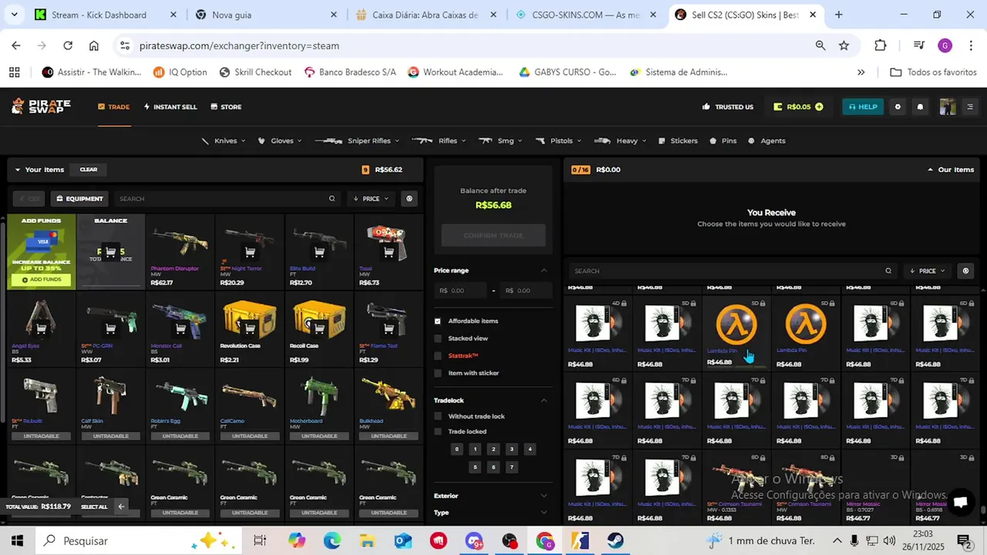This screenshot has height=555, width=987.
Task: Open the header hamburger menu
Action: (970, 107)
